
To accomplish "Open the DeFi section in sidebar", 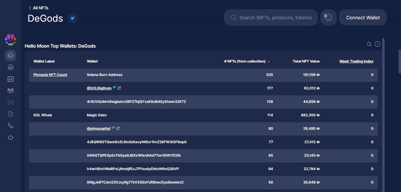I will point(11,67).
